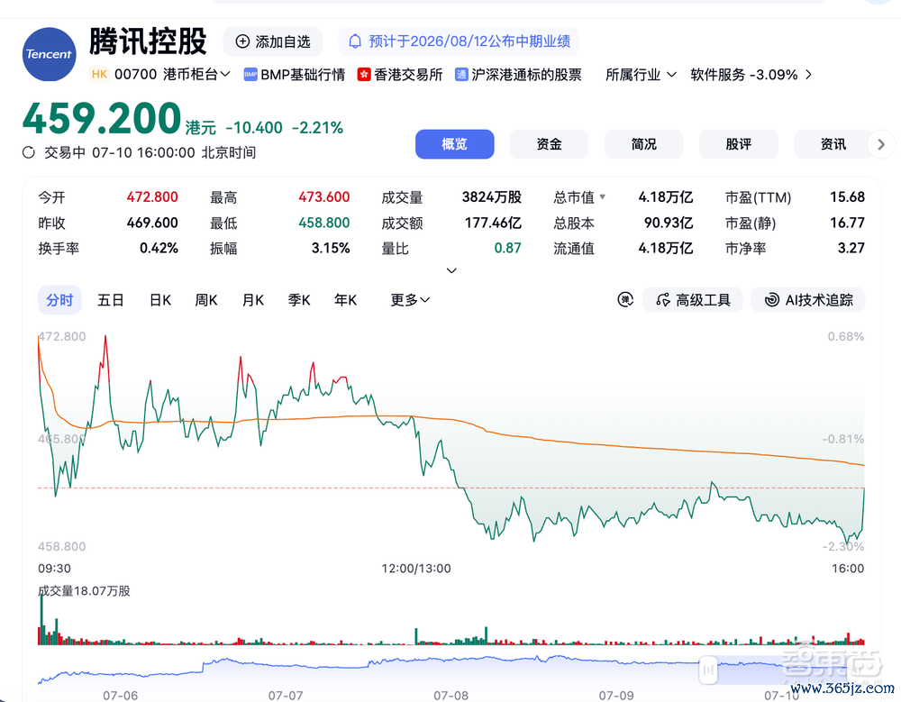Click the 00700 stock code

tap(136, 74)
